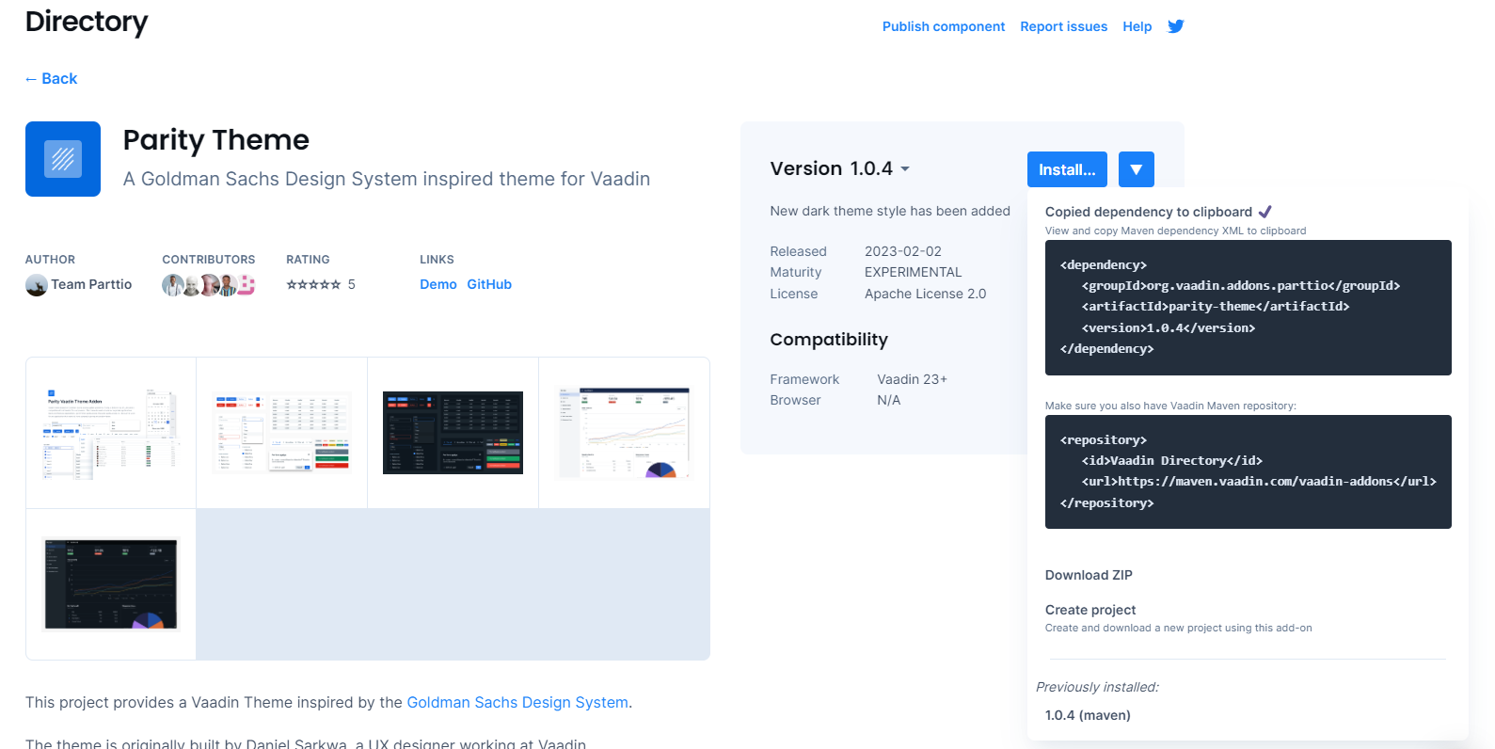This screenshot has width=1495, height=749.
Task: Click the Parity Theme blue logo icon
Action: pyautogui.click(x=63, y=159)
